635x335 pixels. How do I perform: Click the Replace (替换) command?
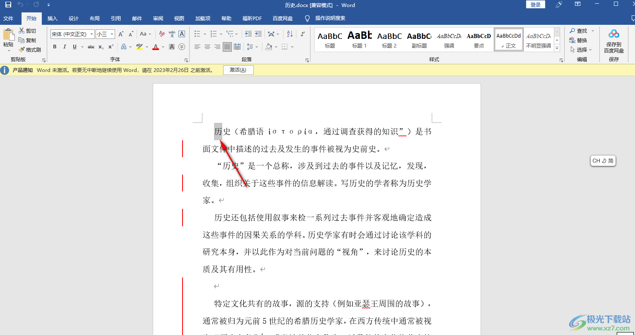[578, 40]
